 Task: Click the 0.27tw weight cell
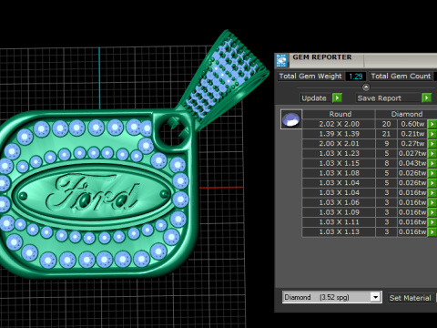[412, 143]
